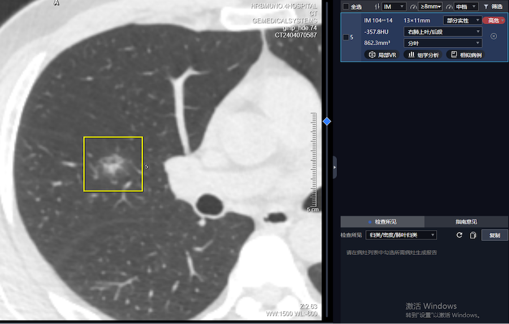509x324 pixels.
Task: Select the 检查所见 tab
Action: 382,222
